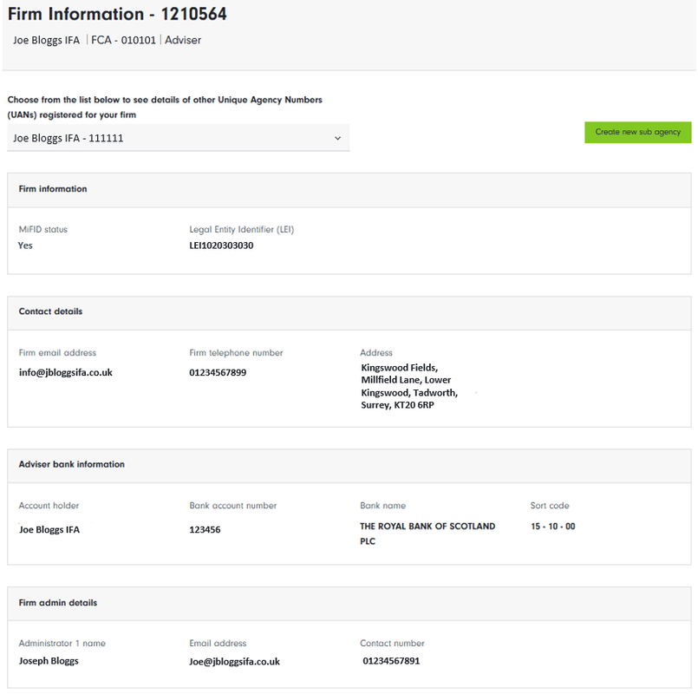Click the Kingswood Fields address block
The image size is (698, 694).
[406, 386]
